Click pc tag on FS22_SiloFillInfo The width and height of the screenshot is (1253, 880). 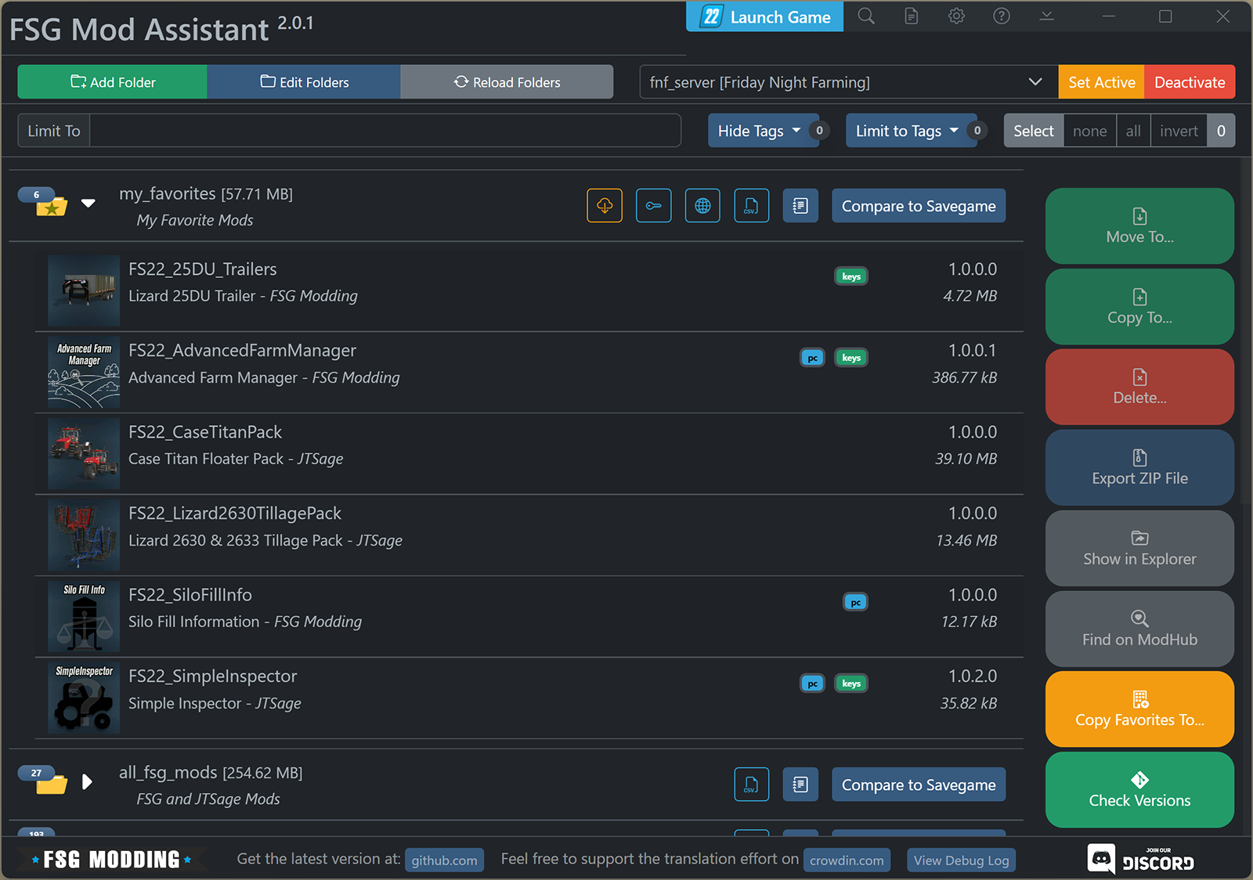(x=856, y=602)
